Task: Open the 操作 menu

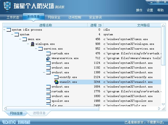Action: click(139, 10)
